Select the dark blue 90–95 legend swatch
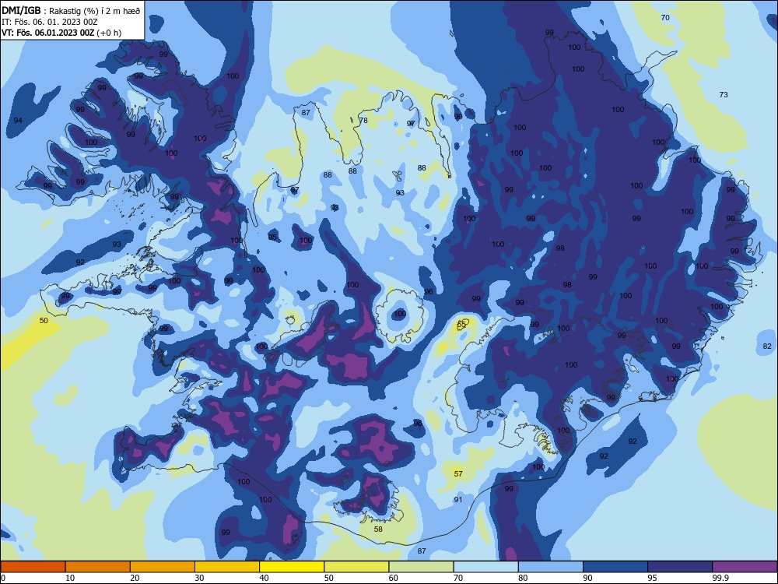The height and width of the screenshot is (584, 778). [x=615, y=567]
